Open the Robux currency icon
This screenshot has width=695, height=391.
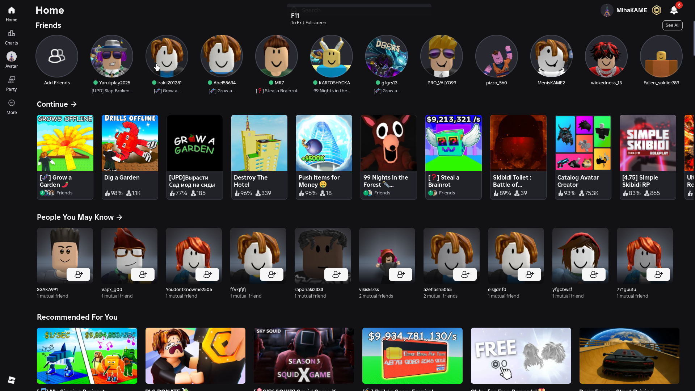click(657, 10)
